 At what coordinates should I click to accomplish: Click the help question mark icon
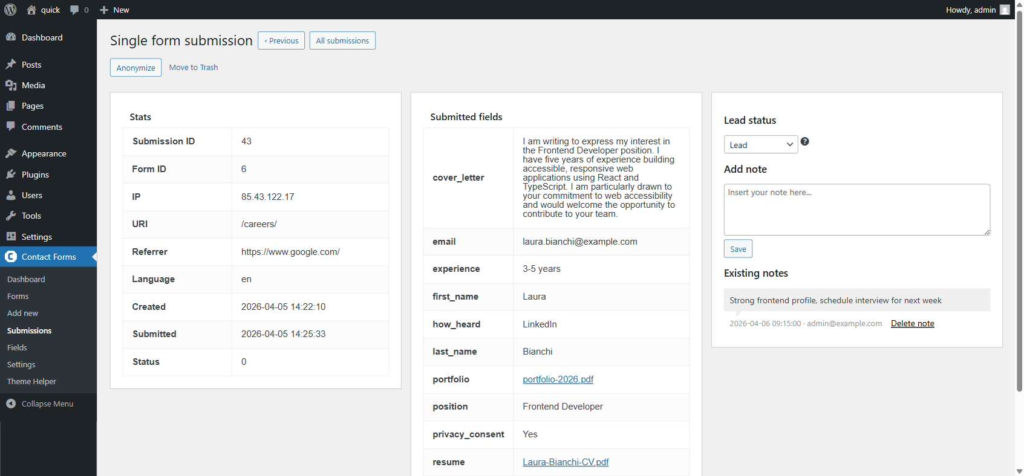(x=804, y=141)
